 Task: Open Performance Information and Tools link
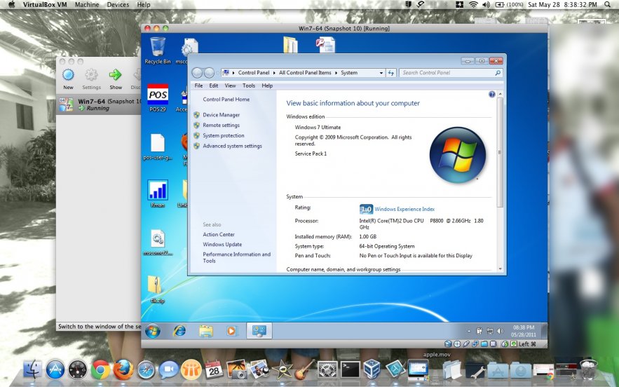[x=236, y=257]
